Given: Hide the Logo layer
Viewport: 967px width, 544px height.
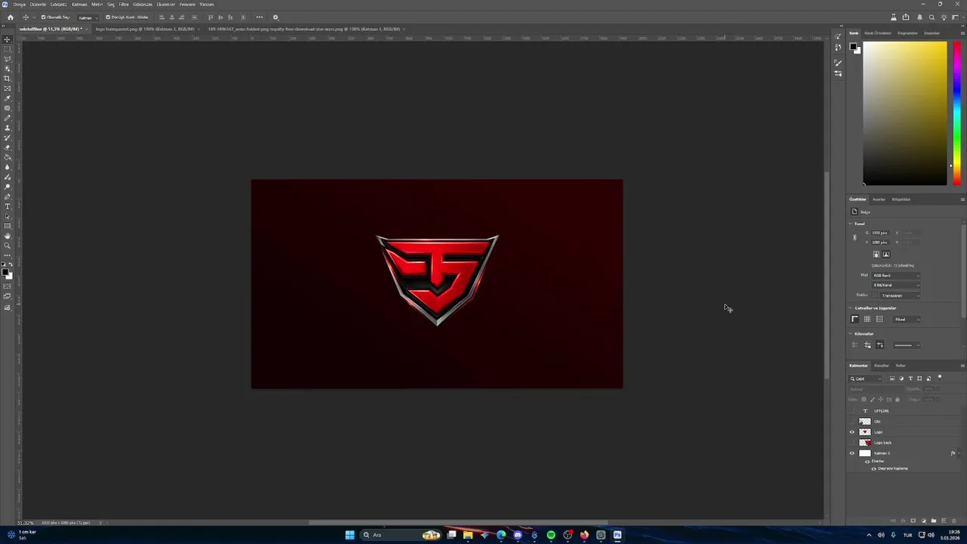Looking at the screenshot, I should (x=852, y=432).
